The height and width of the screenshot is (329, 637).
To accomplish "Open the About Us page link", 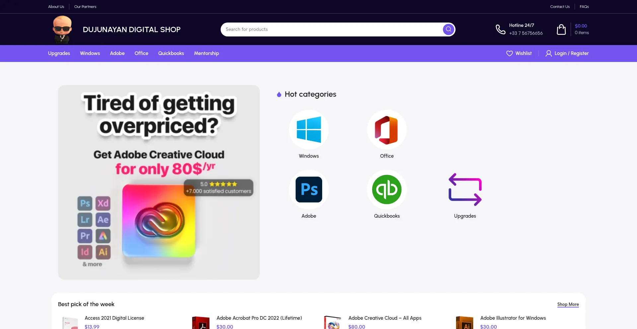I will pyautogui.click(x=56, y=7).
